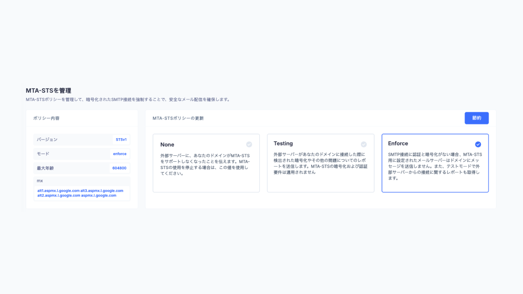Select the None policy mode card title
Screen dimensions: 523x294
[x=167, y=145]
